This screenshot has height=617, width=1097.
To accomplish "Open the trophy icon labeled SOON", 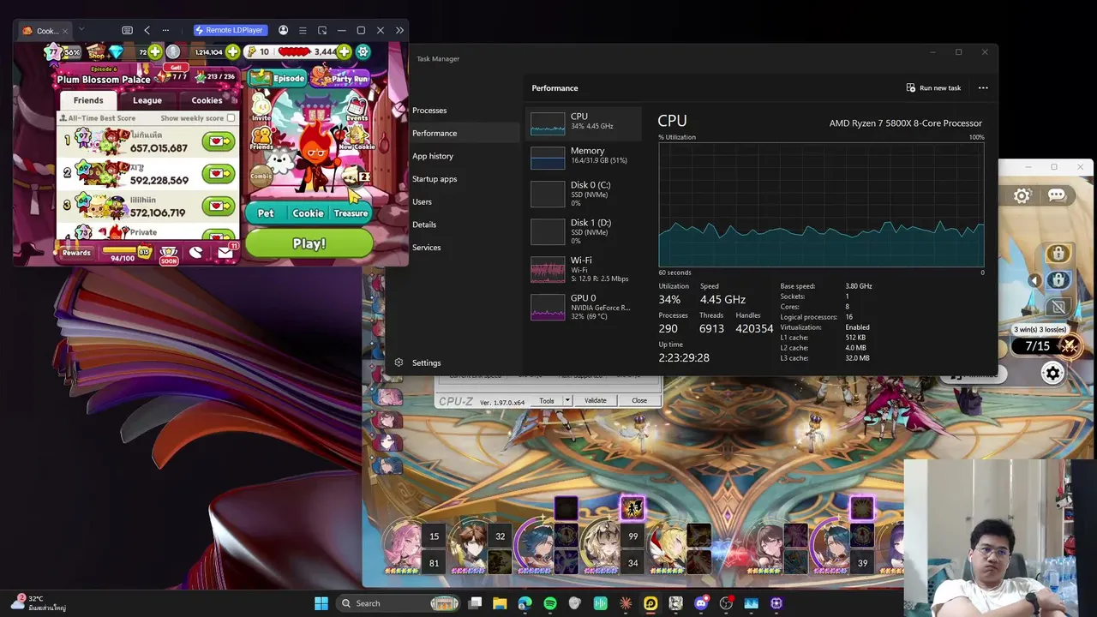I will pyautogui.click(x=169, y=254).
